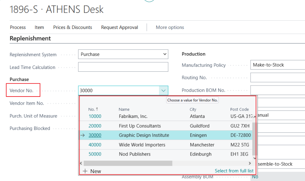
Task: Sort vendors by No. column header
Action: [93, 109]
